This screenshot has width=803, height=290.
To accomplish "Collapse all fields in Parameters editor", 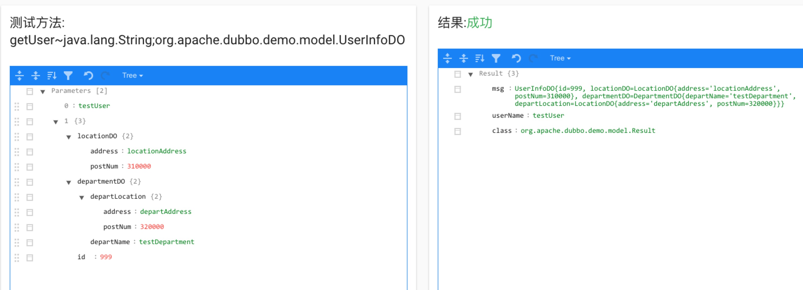I will click(x=36, y=76).
